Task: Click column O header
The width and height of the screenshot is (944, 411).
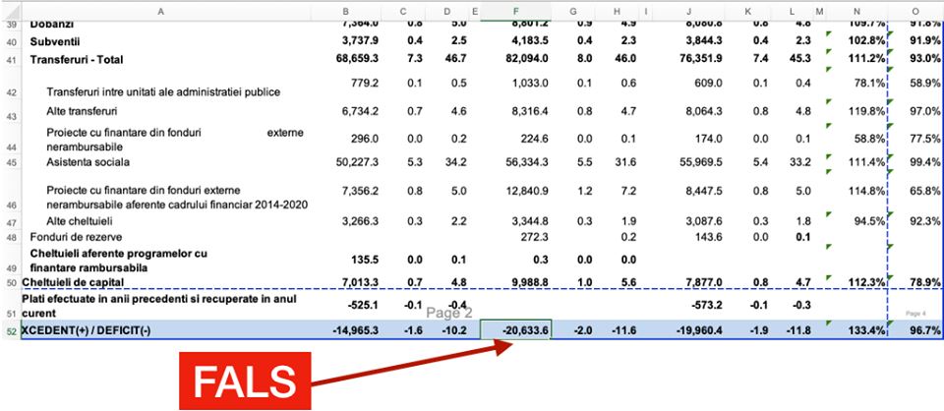Action: 914,10
